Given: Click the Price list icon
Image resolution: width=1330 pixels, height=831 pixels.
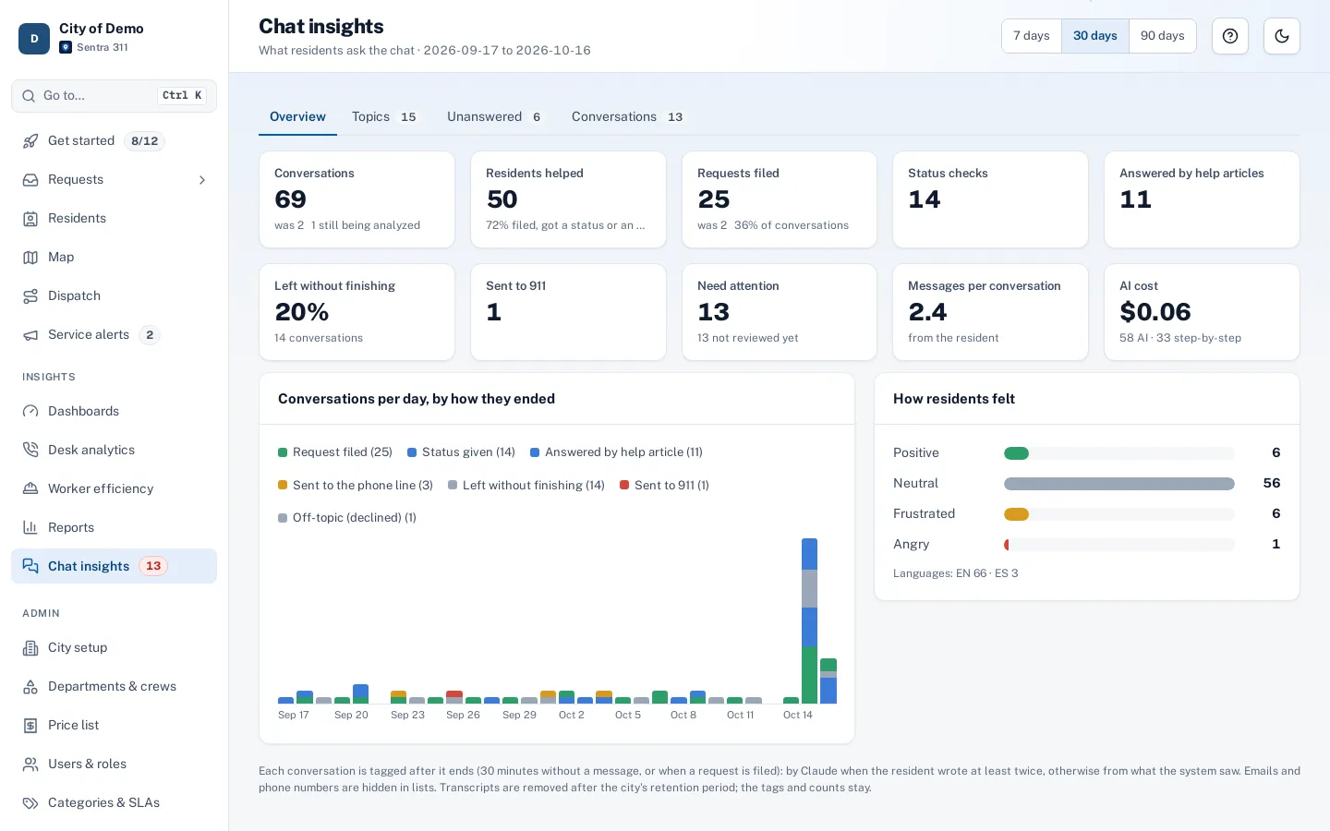Looking at the screenshot, I should point(30,726).
